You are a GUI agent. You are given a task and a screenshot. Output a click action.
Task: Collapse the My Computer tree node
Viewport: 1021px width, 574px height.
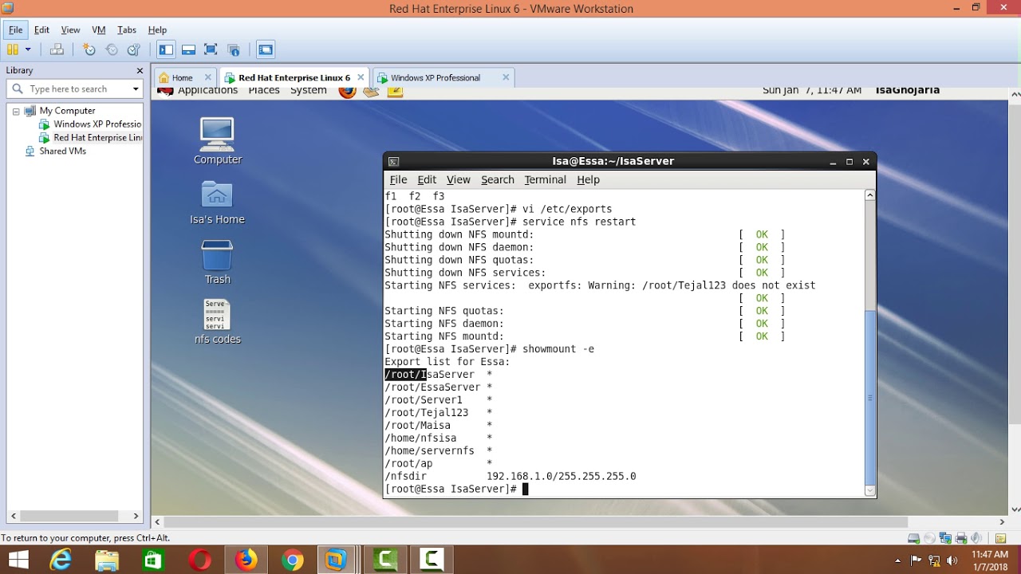click(15, 111)
